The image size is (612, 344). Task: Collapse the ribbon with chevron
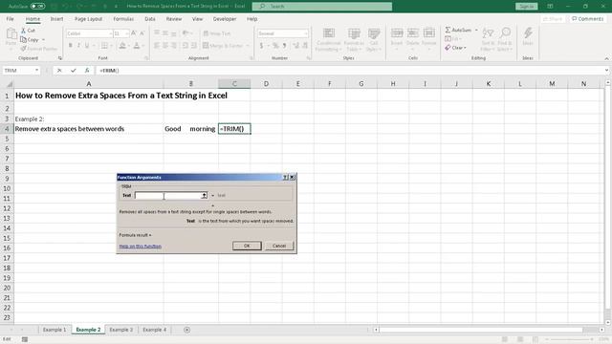pyautogui.click(x=606, y=58)
